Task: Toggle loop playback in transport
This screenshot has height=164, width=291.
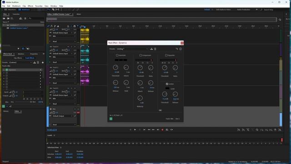Action: tap(167, 129)
